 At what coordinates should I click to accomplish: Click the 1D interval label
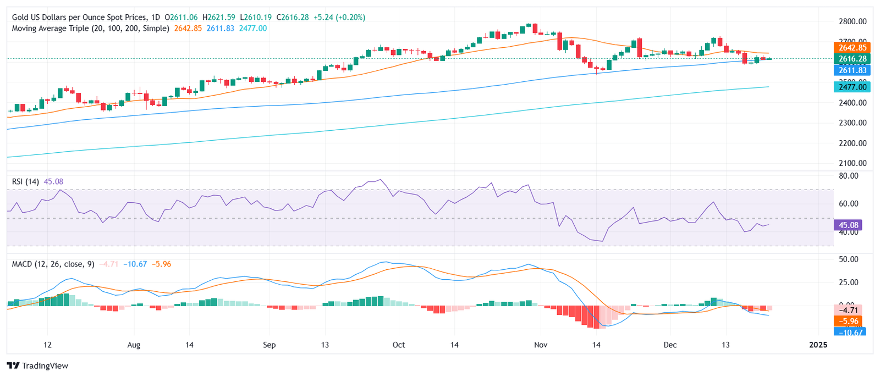pyautogui.click(x=155, y=17)
